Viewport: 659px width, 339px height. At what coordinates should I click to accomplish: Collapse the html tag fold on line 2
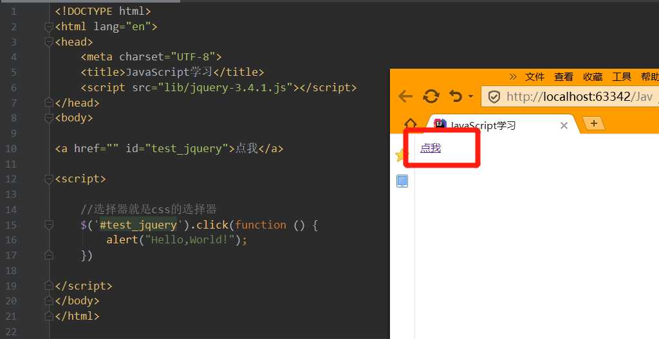tap(49, 27)
